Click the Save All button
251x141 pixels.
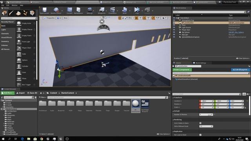pos(32,93)
